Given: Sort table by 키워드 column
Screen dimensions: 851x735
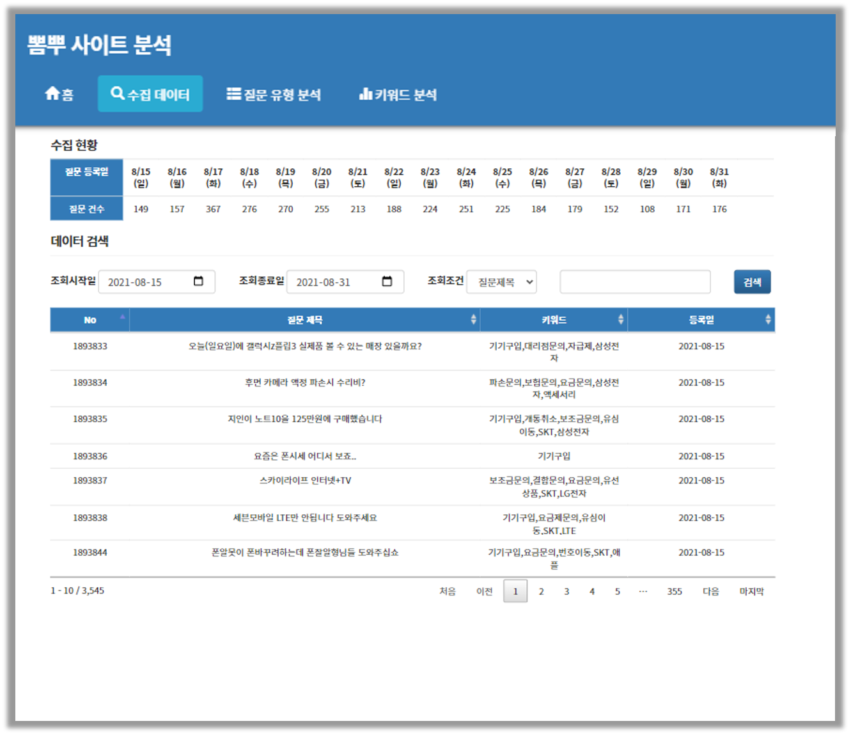Looking at the screenshot, I should [x=554, y=320].
